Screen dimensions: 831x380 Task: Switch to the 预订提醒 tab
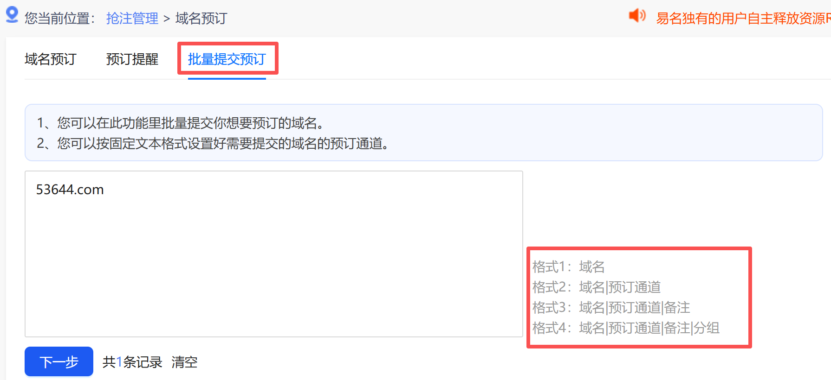click(x=132, y=59)
